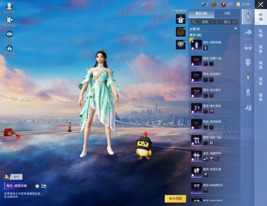Click the third piece icon under 套装-萌趣咩咩

[x=217, y=159]
